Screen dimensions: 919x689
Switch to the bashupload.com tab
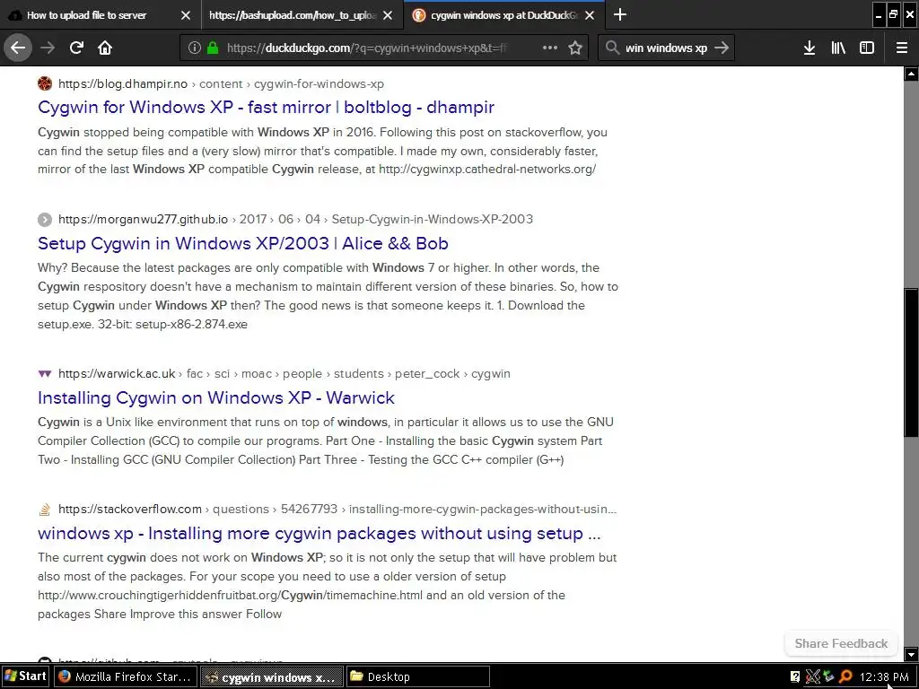tap(293, 14)
